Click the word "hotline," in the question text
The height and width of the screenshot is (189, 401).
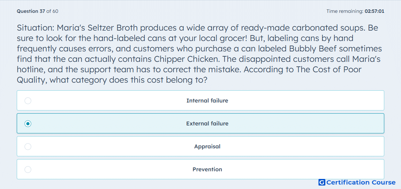coord(31,69)
